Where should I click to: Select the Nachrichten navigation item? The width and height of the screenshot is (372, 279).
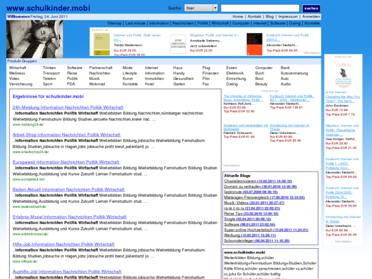[183, 23]
